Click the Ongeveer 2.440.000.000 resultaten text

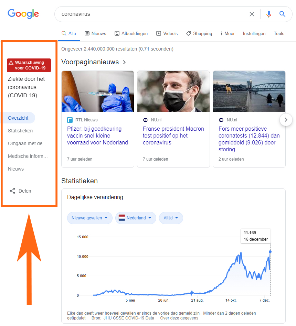[117, 49]
